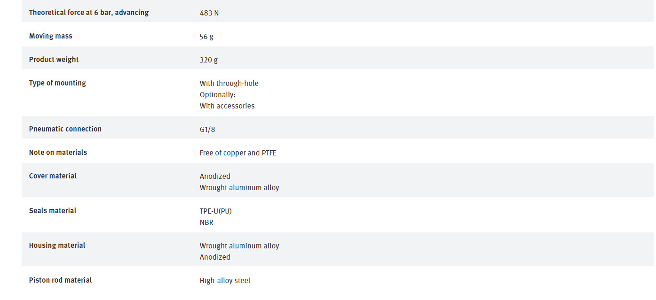The width and height of the screenshot is (656, 300).
Task: Click the 'Housing material' label
Action: coord(57,246)
